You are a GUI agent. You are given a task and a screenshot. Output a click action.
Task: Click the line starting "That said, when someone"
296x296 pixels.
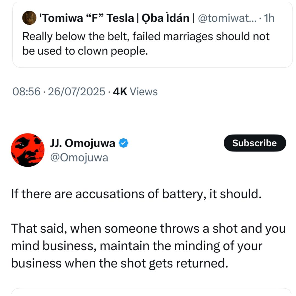pos(148,229)
